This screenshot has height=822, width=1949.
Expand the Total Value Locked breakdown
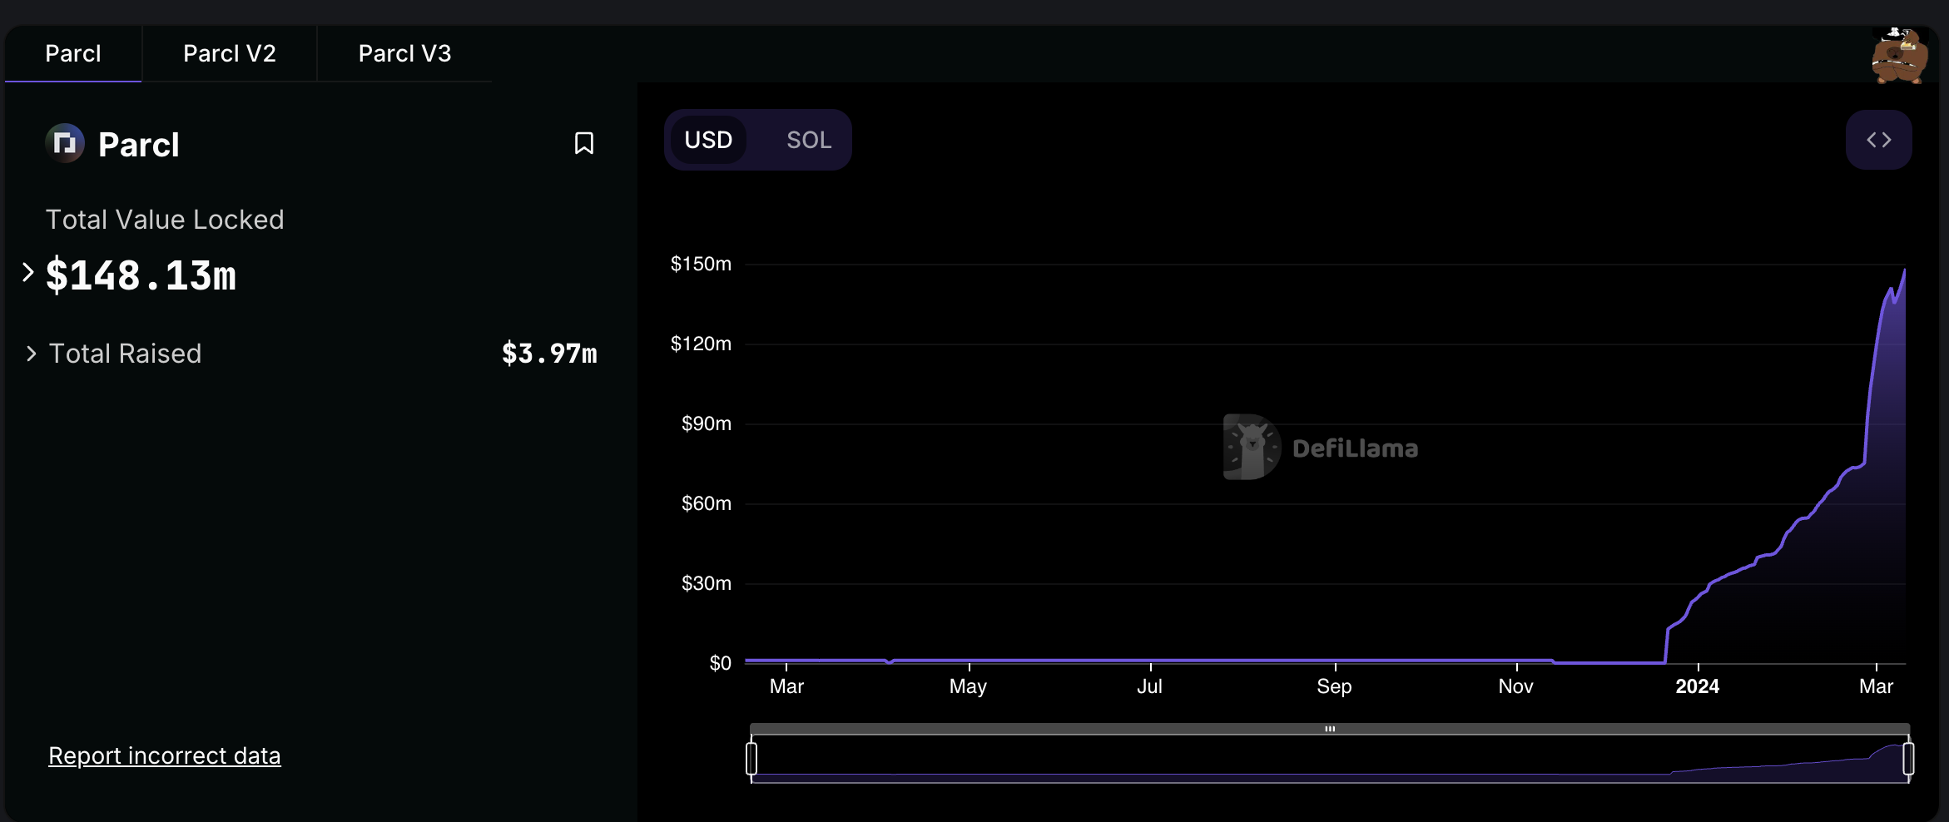point(27,272)
